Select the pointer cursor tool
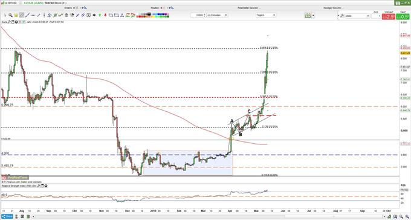This screenshot has width=411, height=220. pos(5,15)
